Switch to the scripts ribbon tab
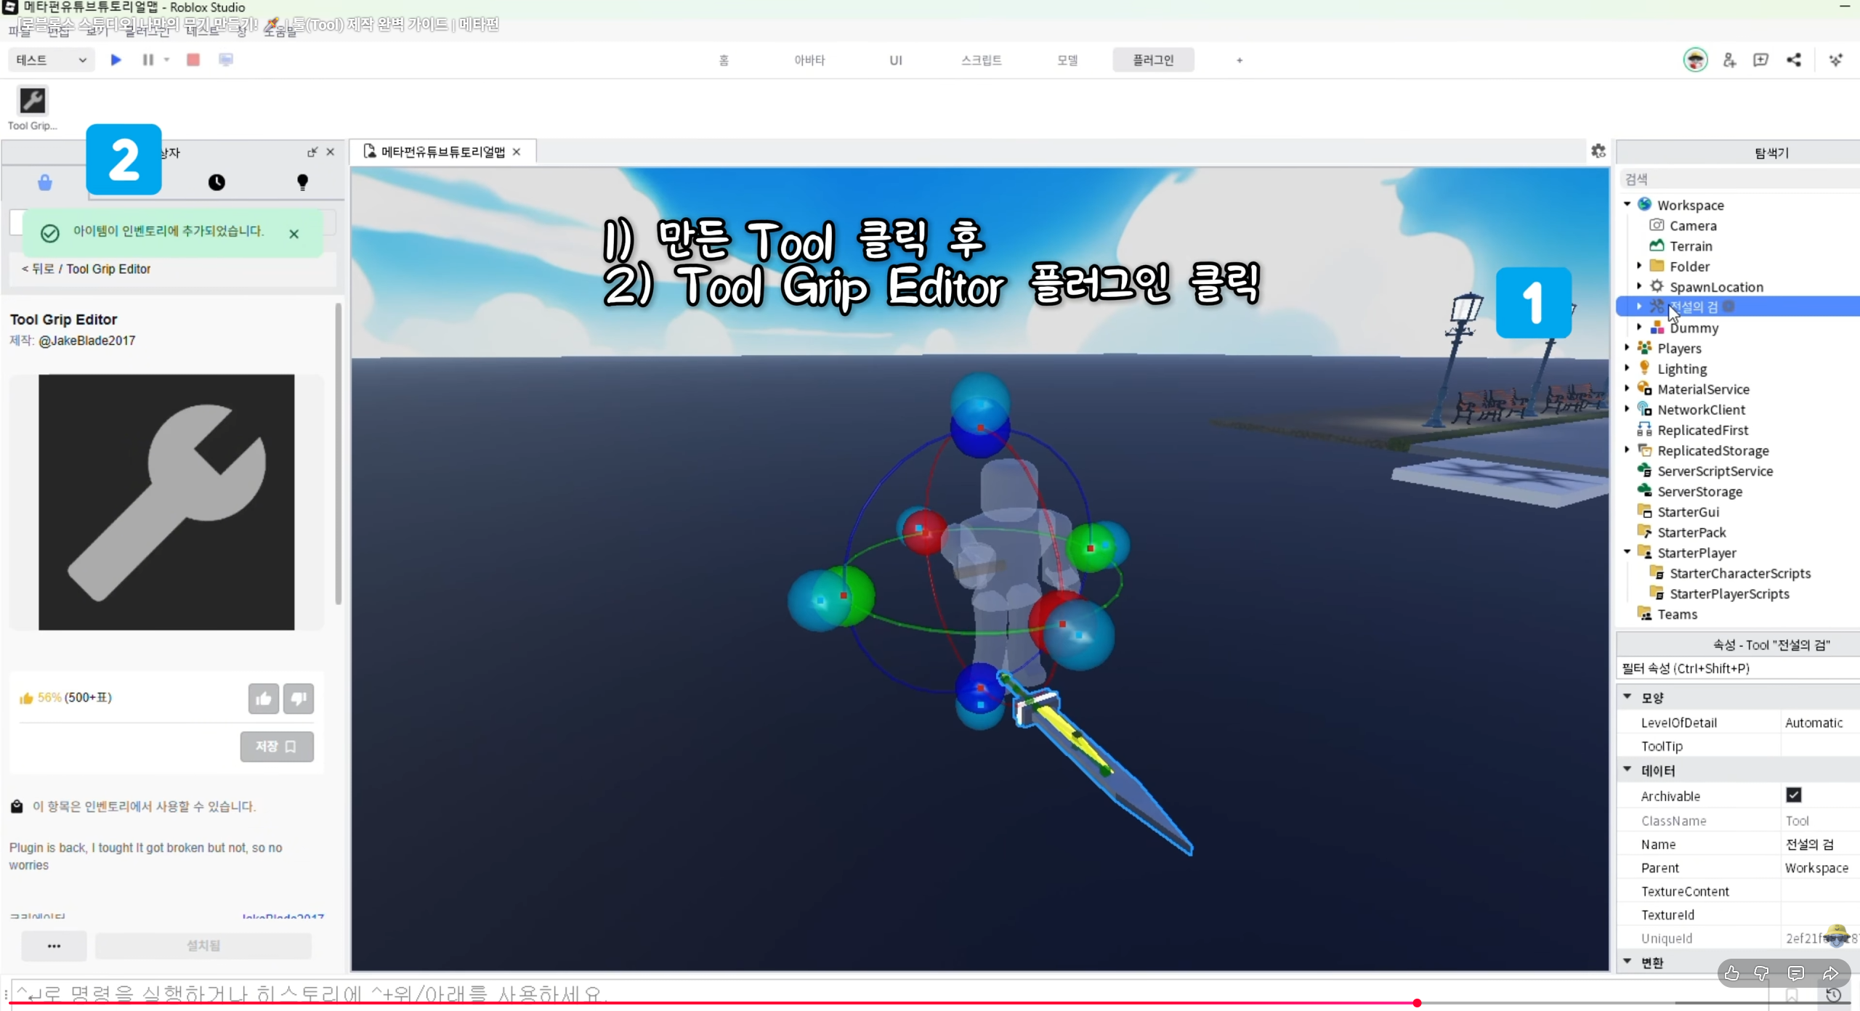Viewport: 1860px width, 1011px height. tap(981, 60)
